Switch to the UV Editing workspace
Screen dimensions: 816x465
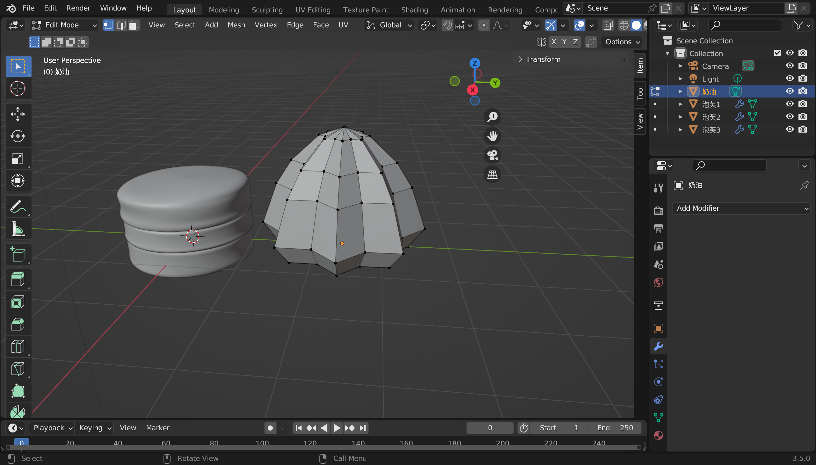coord(313,10)
